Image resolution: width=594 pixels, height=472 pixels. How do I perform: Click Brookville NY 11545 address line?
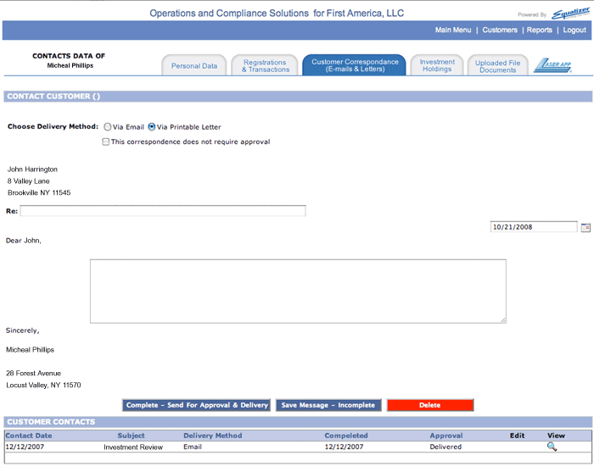[39, 193]
